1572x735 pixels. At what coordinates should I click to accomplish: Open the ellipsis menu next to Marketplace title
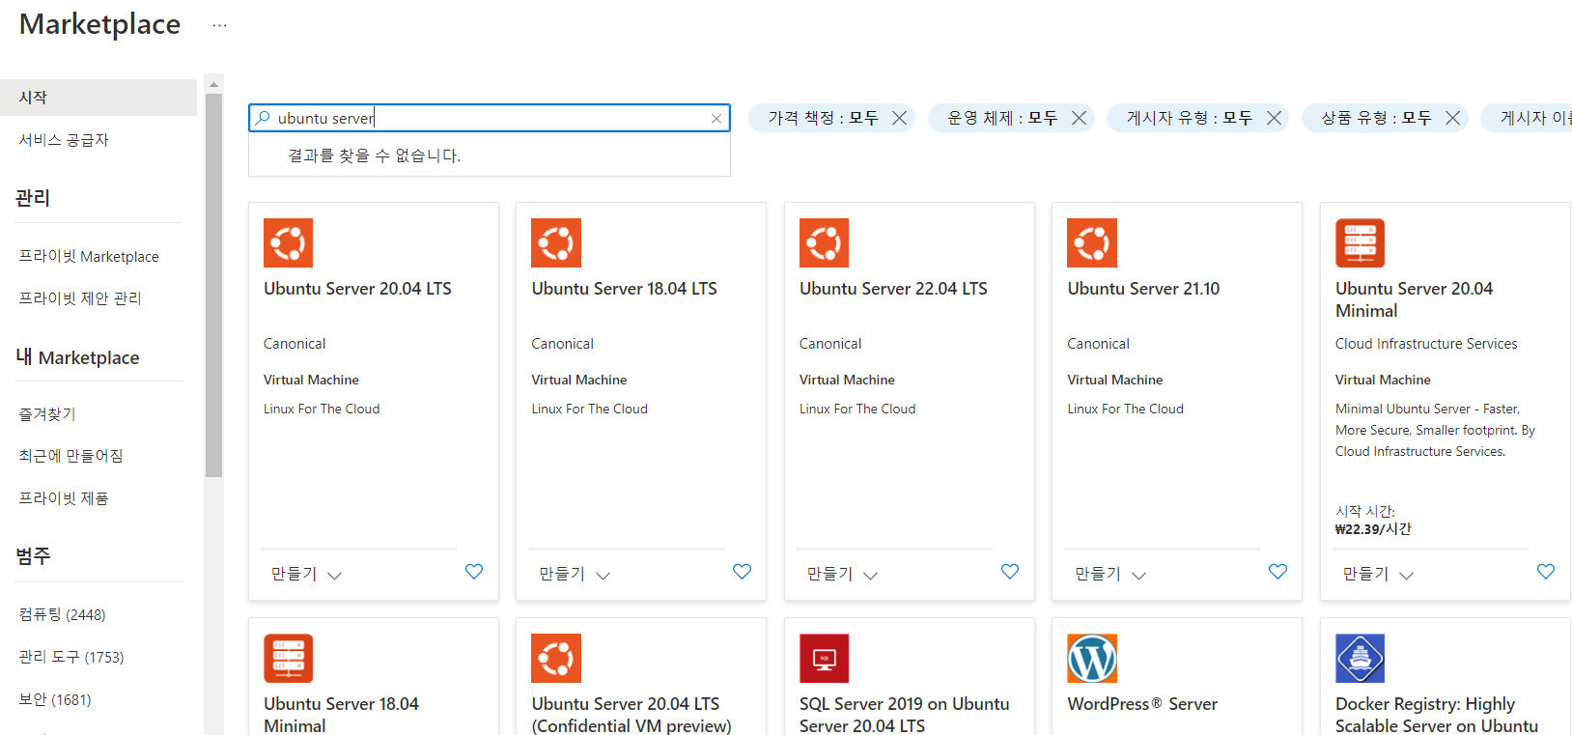[x=219, y=25]
